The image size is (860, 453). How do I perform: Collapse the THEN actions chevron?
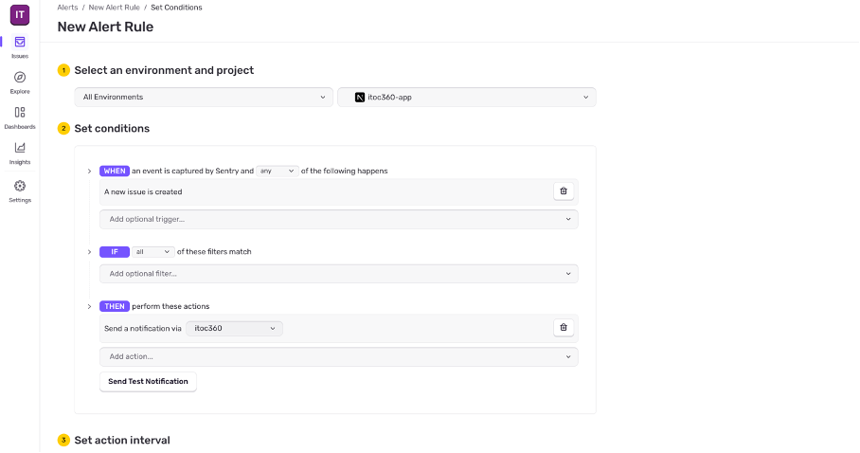point(89,307)
